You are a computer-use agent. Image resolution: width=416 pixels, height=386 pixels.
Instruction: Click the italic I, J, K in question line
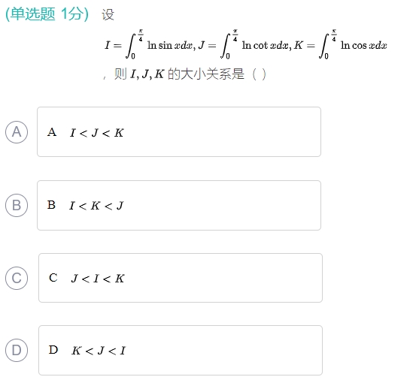click(147, 74)
